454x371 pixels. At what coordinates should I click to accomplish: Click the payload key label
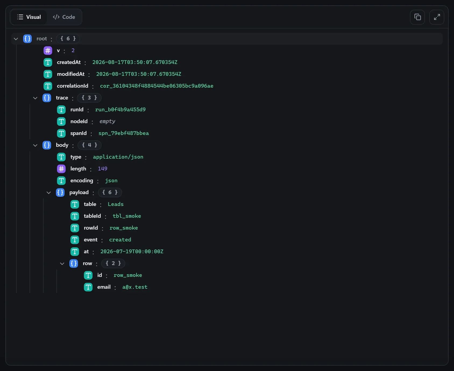[x=79, y=192]
